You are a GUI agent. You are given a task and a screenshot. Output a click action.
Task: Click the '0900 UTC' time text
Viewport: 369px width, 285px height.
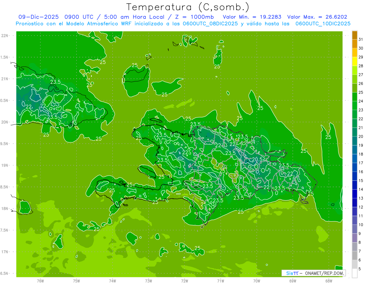pyautogui.click(x=79, y=17)
